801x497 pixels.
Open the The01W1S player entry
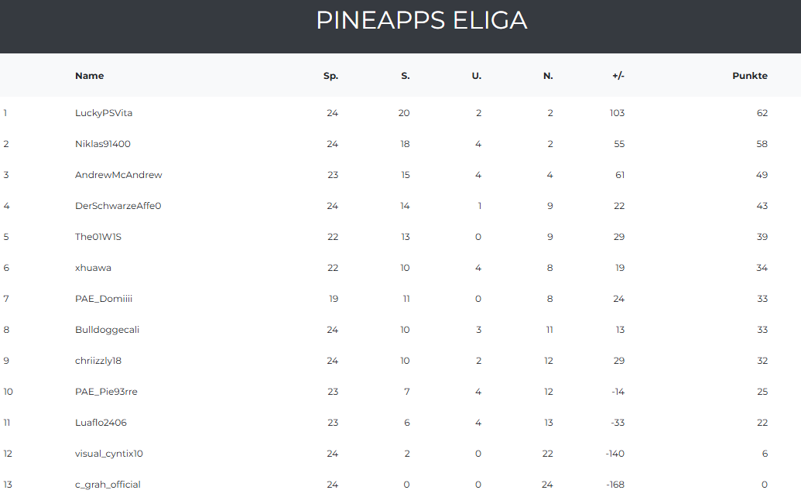coord(98,237)
